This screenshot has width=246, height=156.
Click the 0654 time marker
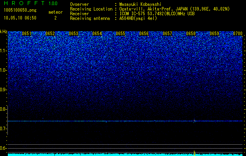pos(97,34)
